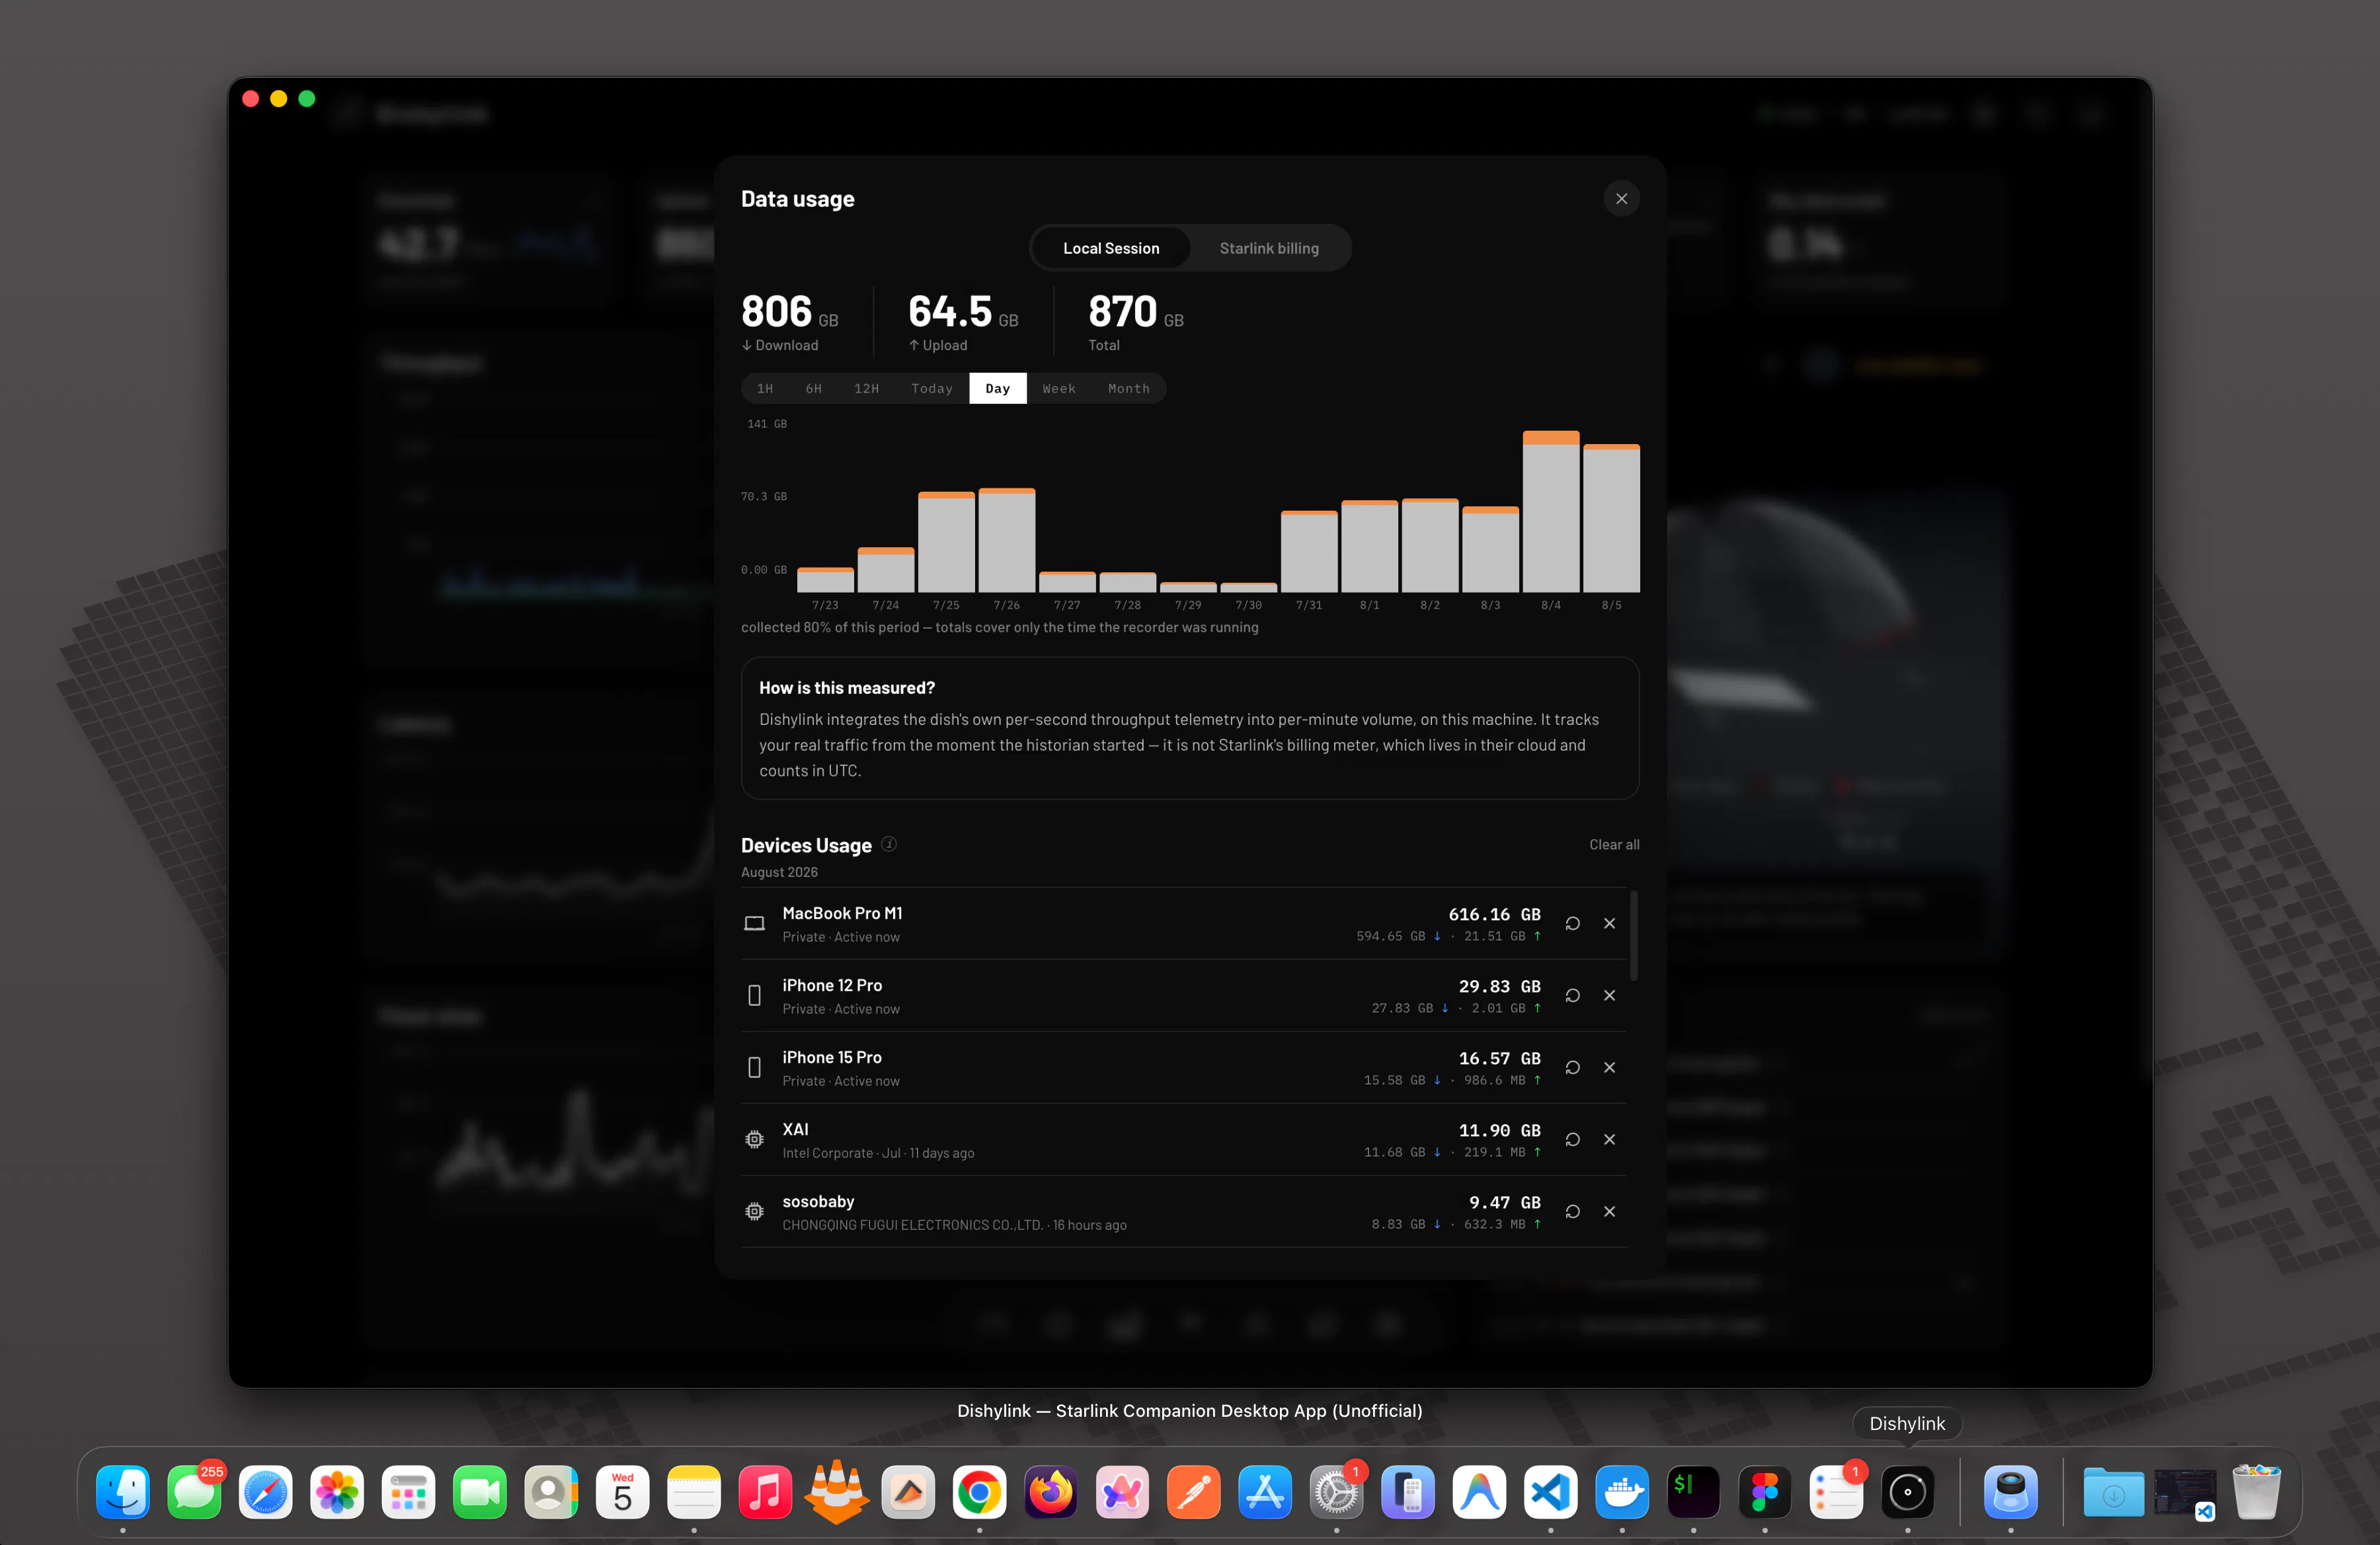Image resolution: width=2380 pixels, height=1545 pixels.
Task: Open Finder from the Dock
Action: (x=123, y=1493)
